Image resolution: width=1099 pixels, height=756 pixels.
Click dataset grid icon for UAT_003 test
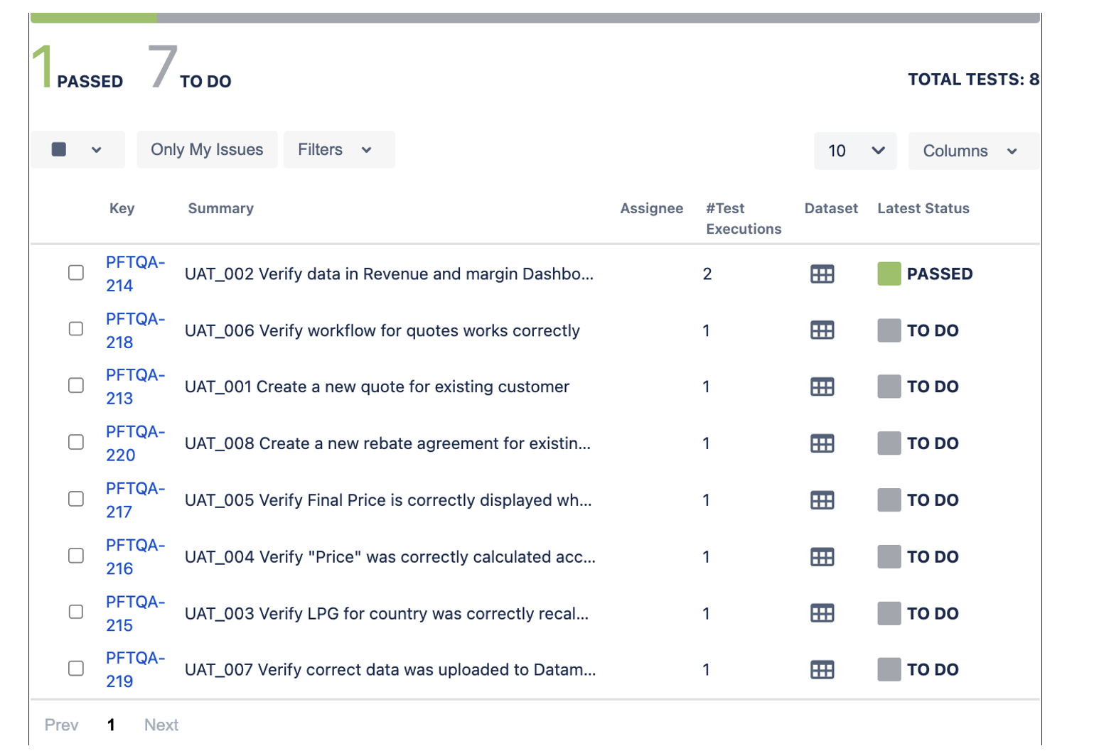click(822, 613)
